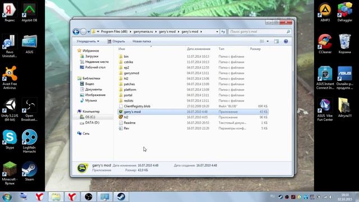Click the Explorer forward navigation arrow
The image size is (359, 202).
tap(84, 31)
